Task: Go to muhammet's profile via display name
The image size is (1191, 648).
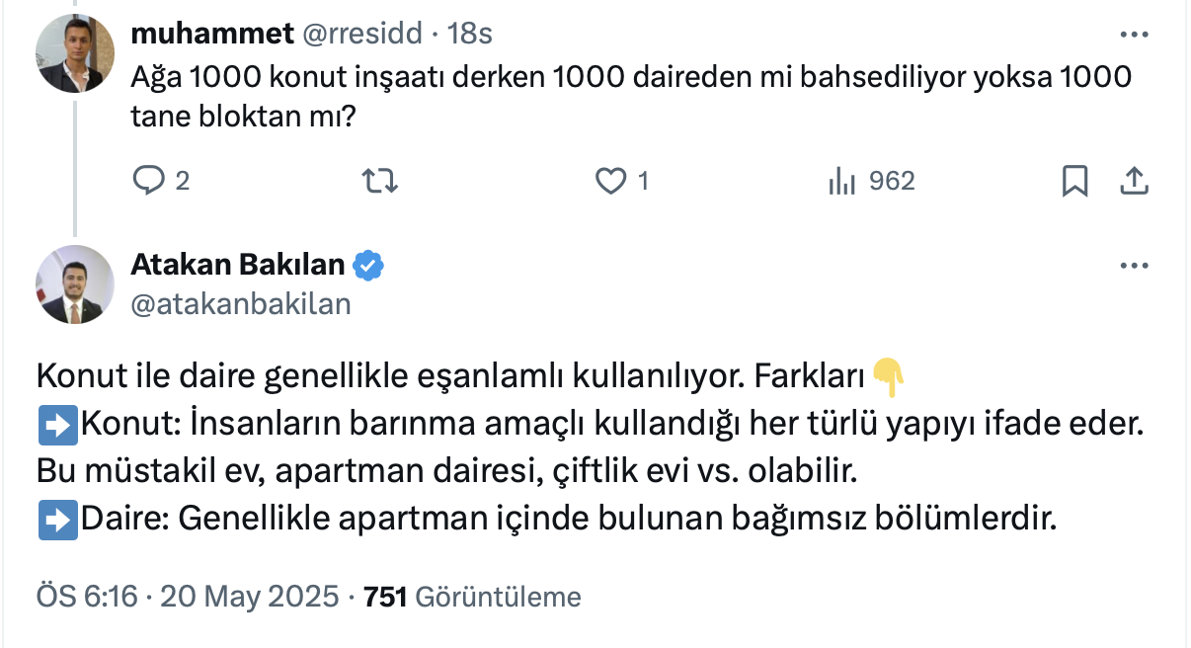Action: coord(212,34)
